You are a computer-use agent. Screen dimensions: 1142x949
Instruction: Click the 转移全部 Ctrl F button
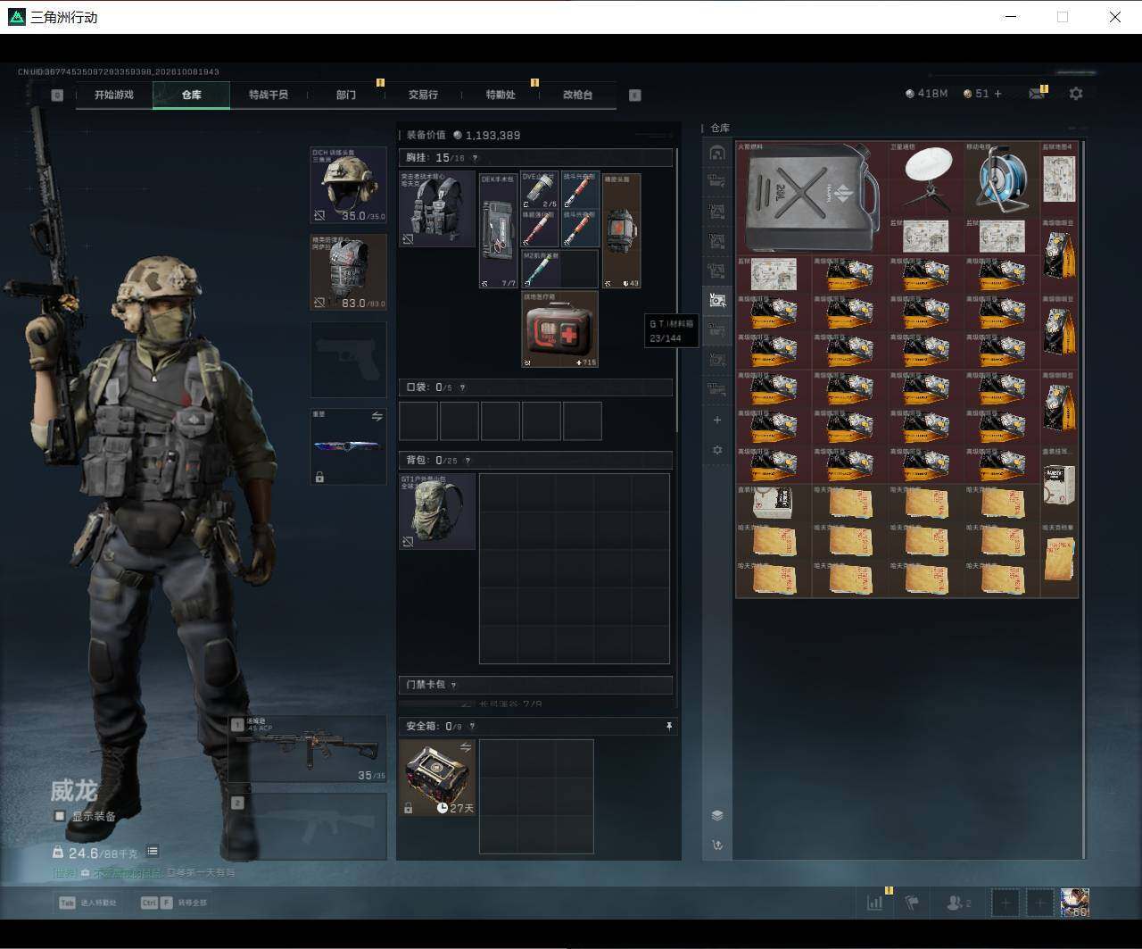click(x=173, y=903)
